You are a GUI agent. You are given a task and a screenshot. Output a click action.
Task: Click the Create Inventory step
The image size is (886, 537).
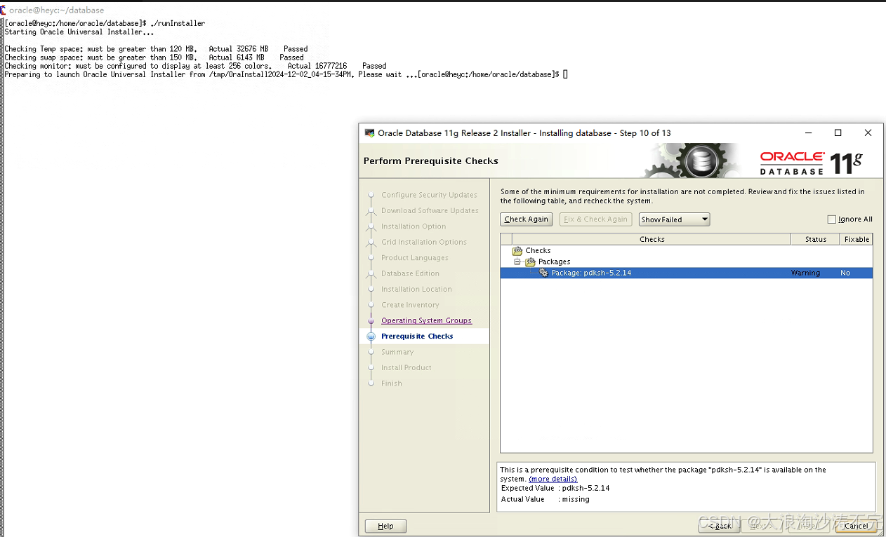pyautogui.click(x=410, y=305)
